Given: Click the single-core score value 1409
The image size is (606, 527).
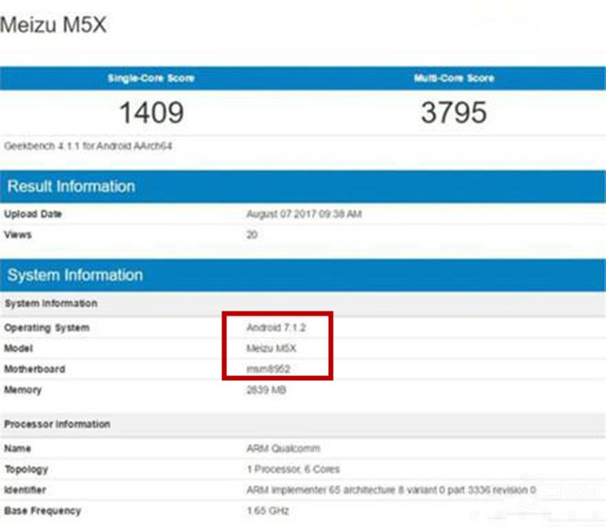Looking at the screenshot, I should pyautogui.click(x=151, y=113).
